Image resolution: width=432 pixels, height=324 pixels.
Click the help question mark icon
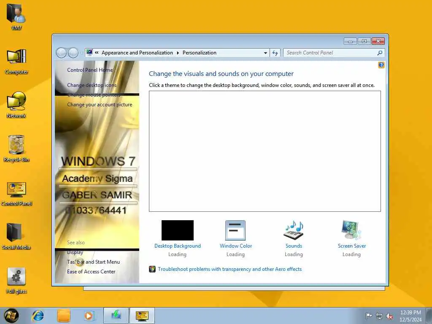pyautogui.click(x=381, y=65)
